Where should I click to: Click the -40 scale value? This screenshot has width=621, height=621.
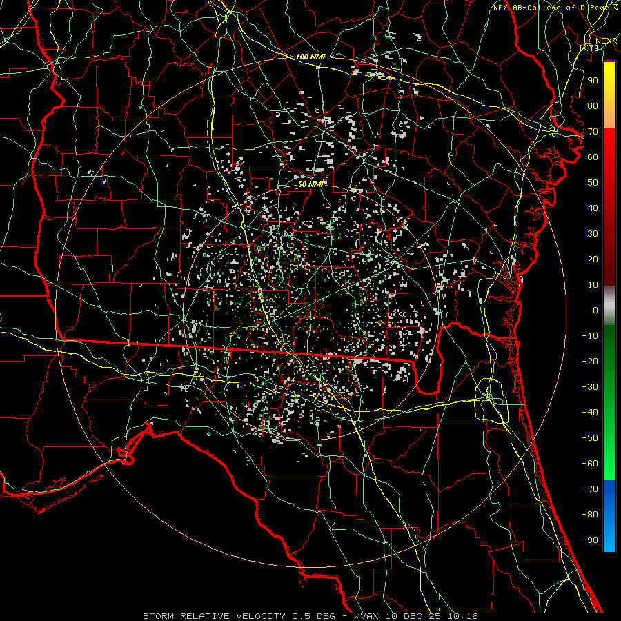pos(590,413)
